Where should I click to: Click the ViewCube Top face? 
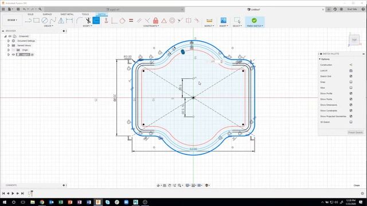(x=354, y=40)
